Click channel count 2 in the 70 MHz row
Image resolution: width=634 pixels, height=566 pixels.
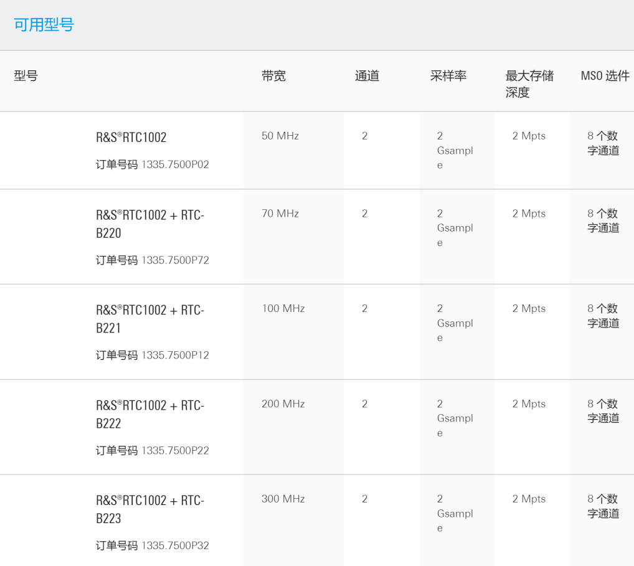(365, 214)
